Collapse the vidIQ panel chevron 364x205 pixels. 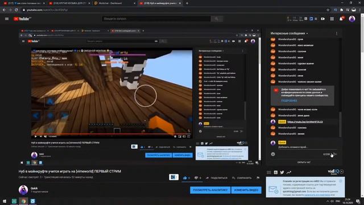(342, 172)
